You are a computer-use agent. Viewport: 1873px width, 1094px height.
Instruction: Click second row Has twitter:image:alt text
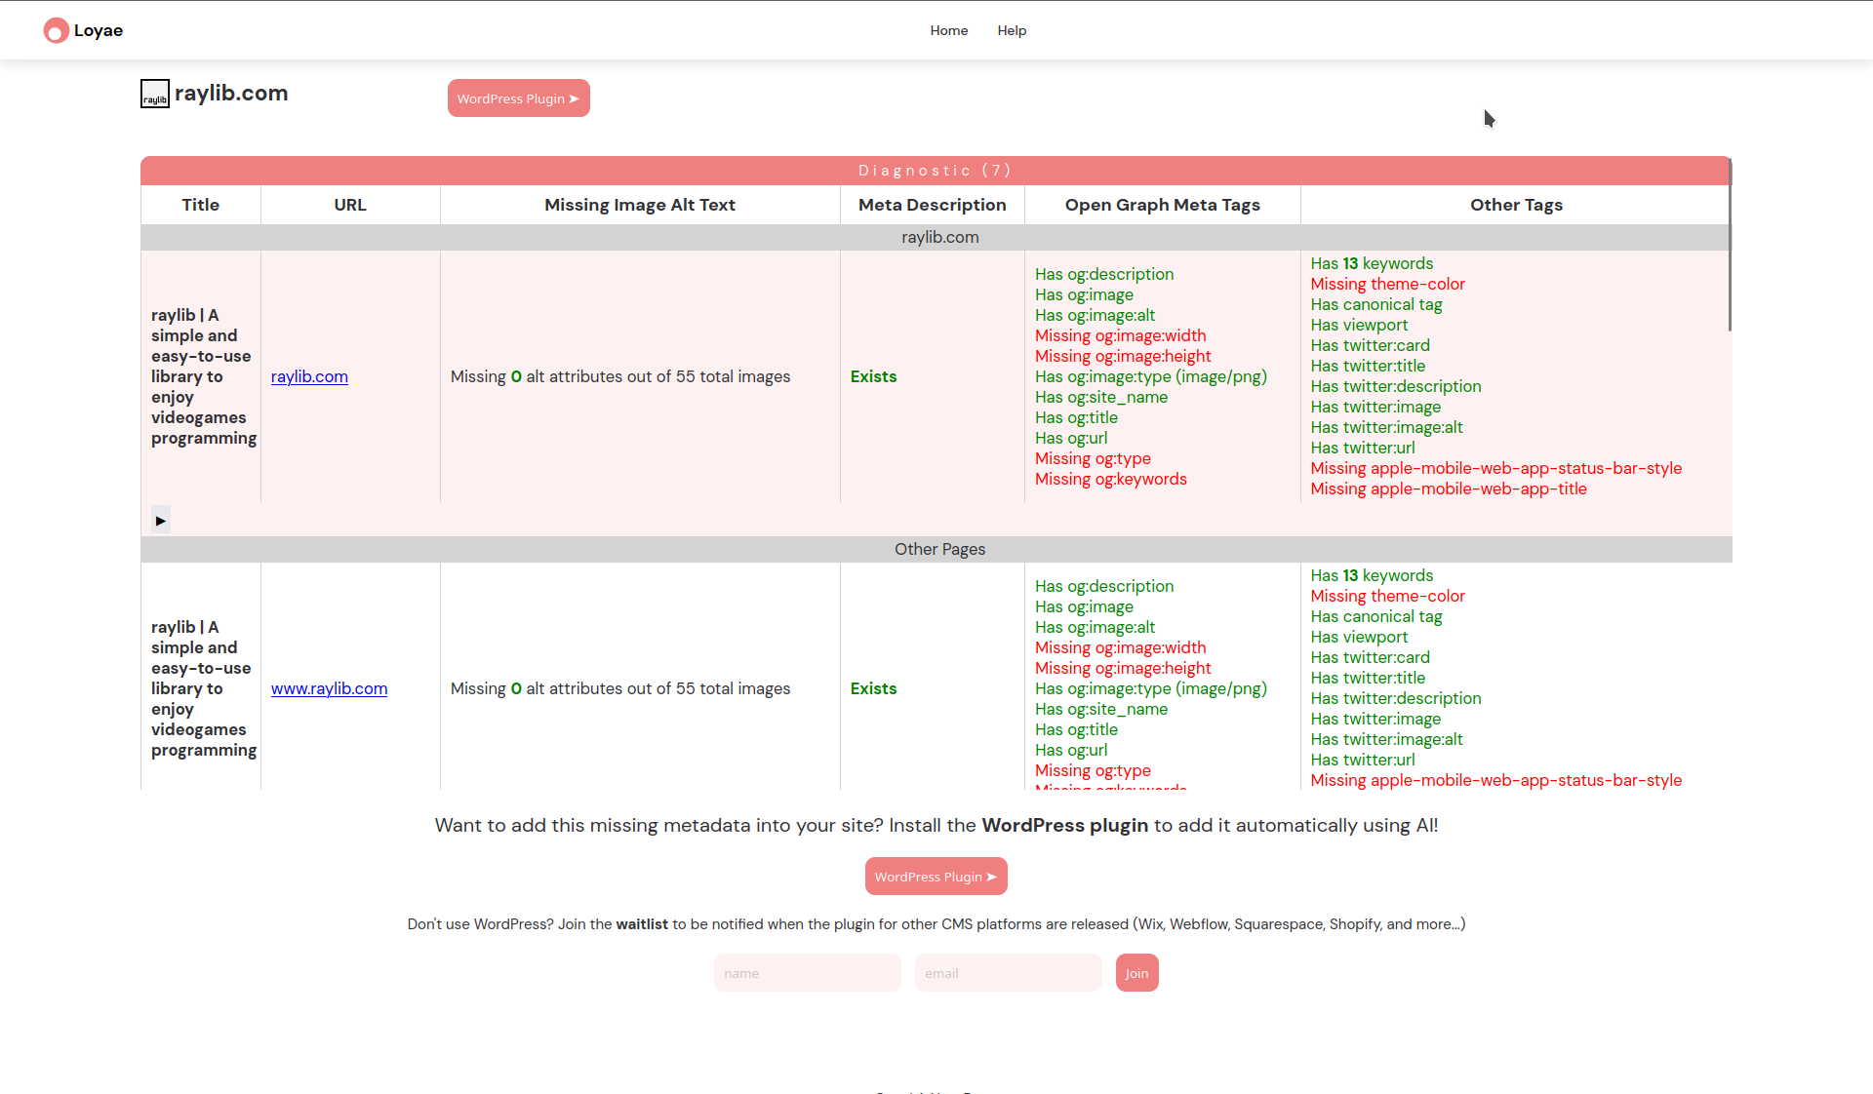[x=1386, y=739]
